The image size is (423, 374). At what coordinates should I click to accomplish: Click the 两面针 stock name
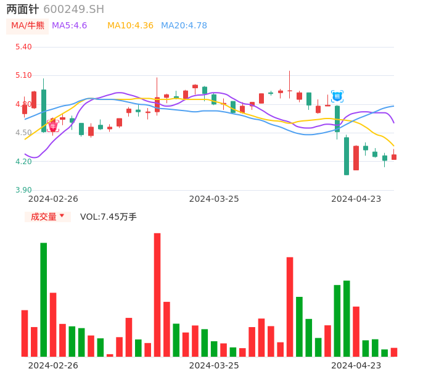[22, 9]
